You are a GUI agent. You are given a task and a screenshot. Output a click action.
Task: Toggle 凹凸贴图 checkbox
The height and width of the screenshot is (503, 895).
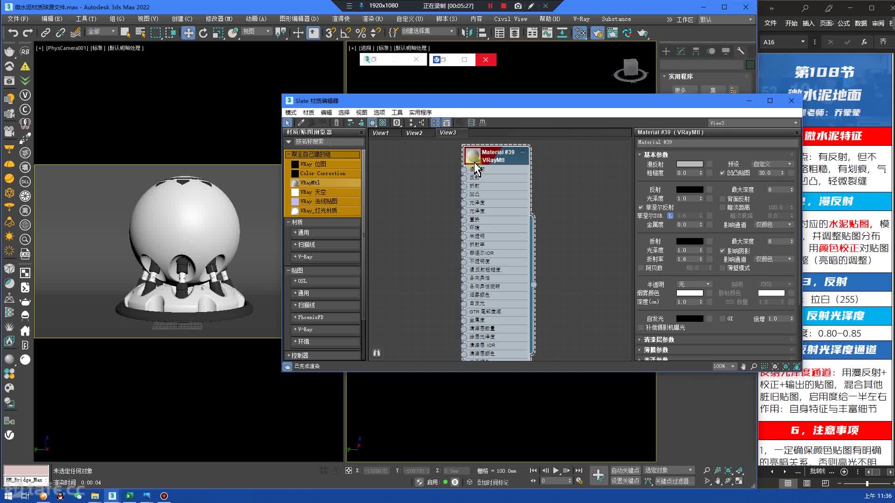(722, 173)
